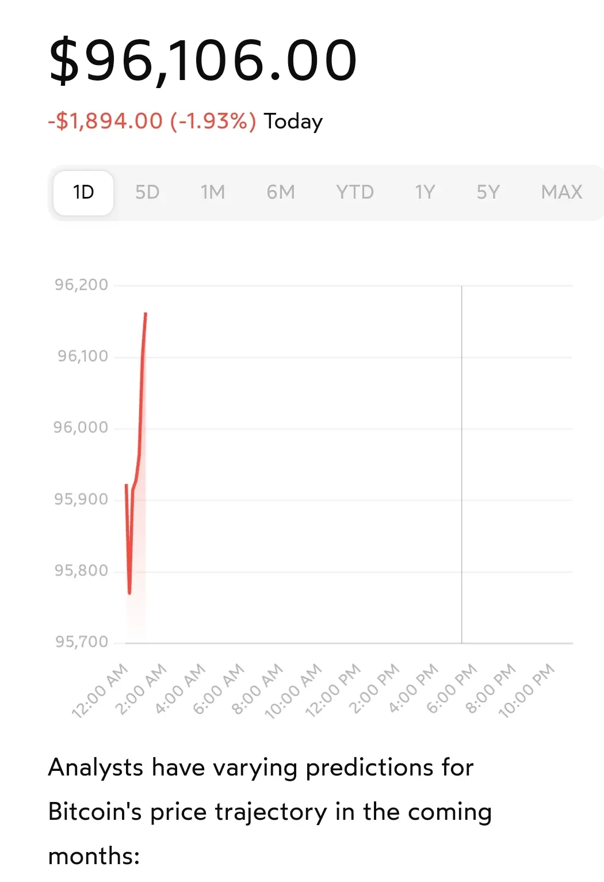
Task: Click the 95,700 y-axis label
Action: pyautogui.click(x=81, y=642)
